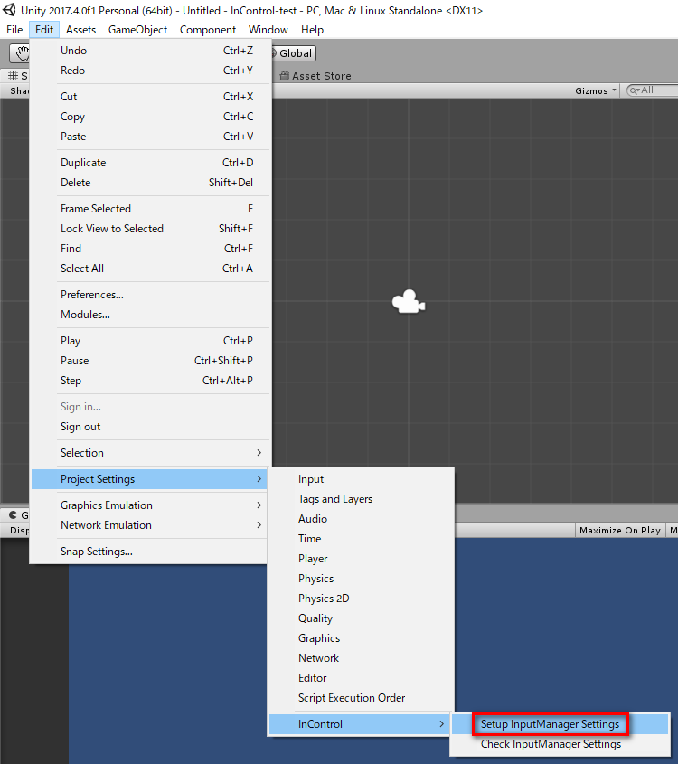Open the File menu
This screenshot has height=764, width=678.
[14, 30]
